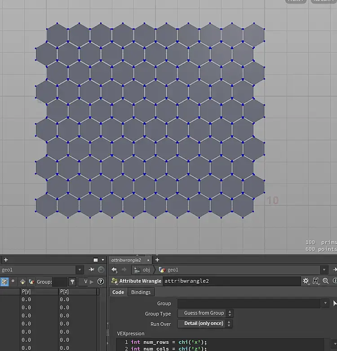The width and height of the screenshot is (337, 351).
Task: Switch to Primitives attribute class icon
Action: (22, 281)
